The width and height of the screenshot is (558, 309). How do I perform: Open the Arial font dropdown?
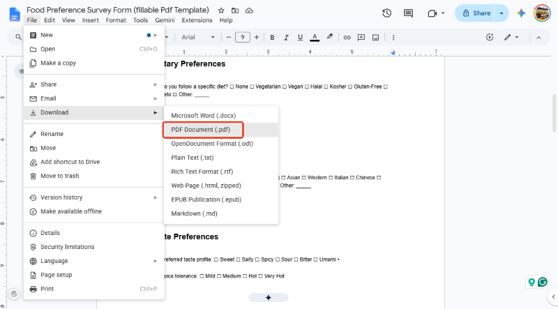(198, 37)
